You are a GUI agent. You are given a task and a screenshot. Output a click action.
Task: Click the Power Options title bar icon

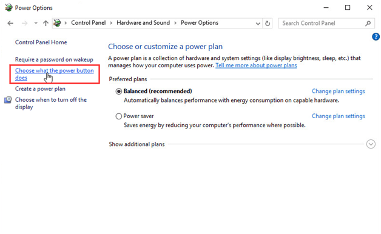click(x=8, y=7)
